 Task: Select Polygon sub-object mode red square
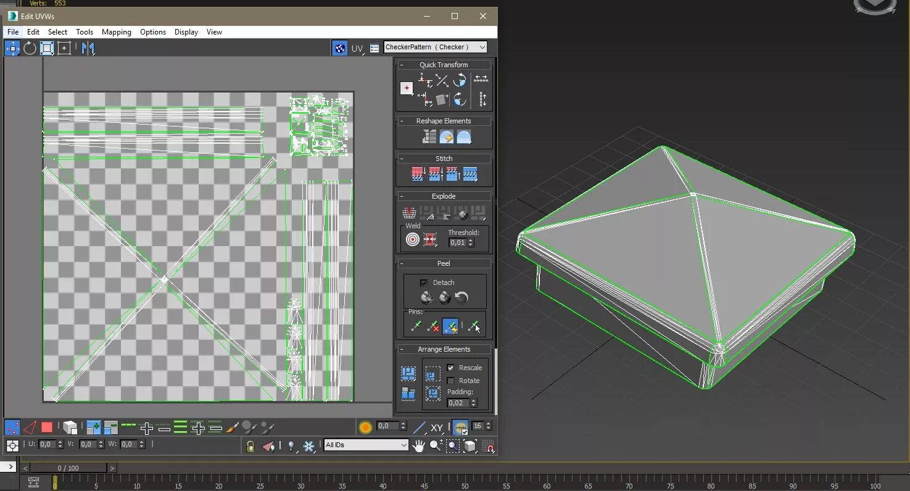point(47,427)
